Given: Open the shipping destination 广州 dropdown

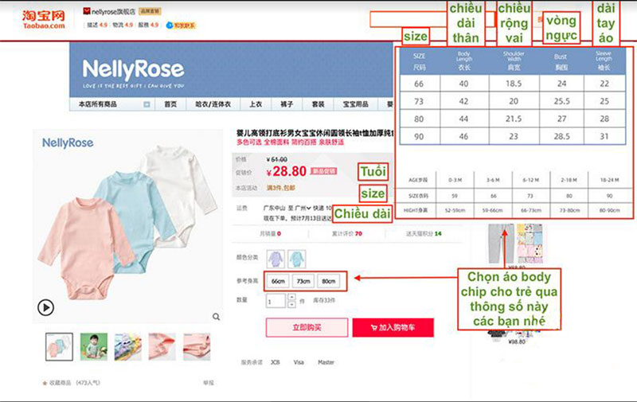Looking at the screenshot, I should point(303,208).
